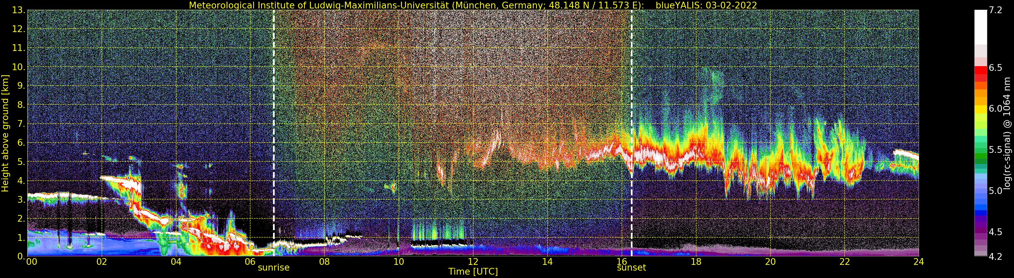Click the time axis tick '24'
The height and width of the screenshot is (278, 1014).
(919, 261)
